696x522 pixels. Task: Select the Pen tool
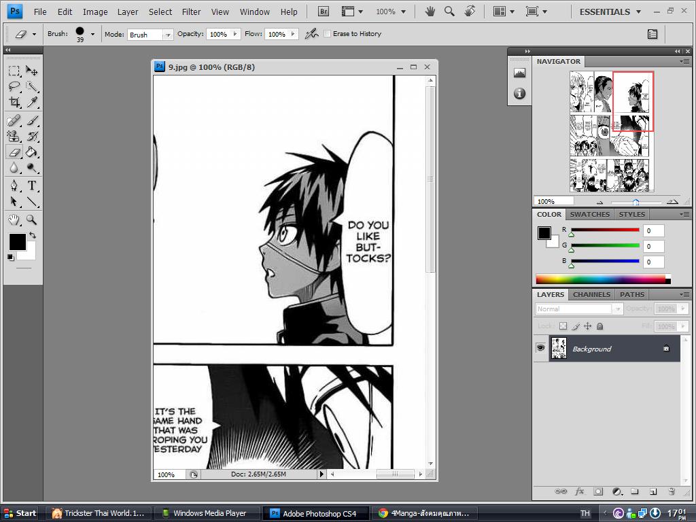[14, 186]
